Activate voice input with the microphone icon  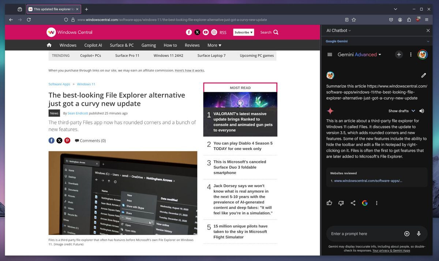click(x=419, y=233)
